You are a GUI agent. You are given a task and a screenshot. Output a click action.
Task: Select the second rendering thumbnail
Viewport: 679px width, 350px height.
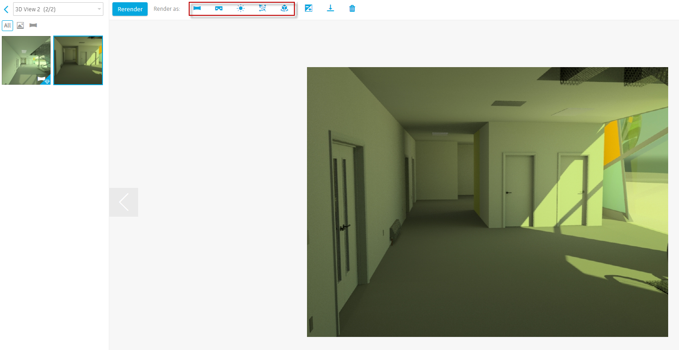coord(78,60)
